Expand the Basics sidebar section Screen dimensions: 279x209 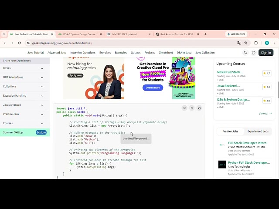(x=25, y=68)
